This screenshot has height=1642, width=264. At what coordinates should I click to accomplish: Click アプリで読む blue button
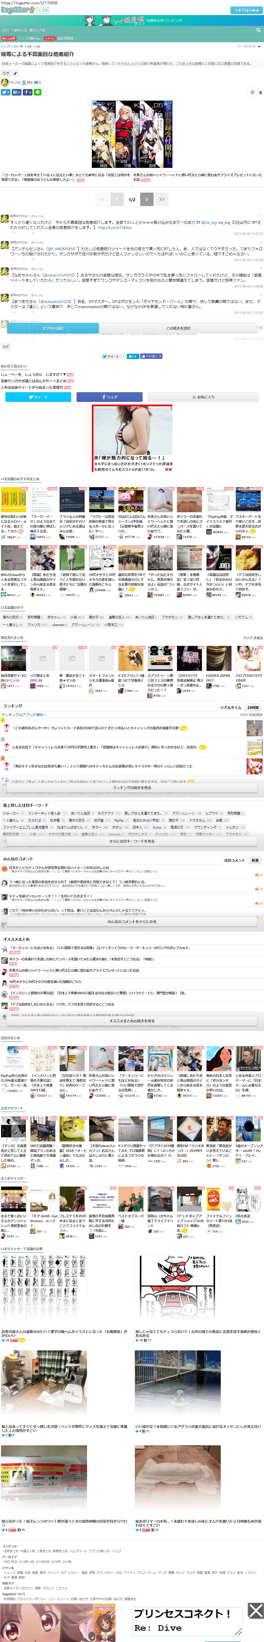point(53,328)
